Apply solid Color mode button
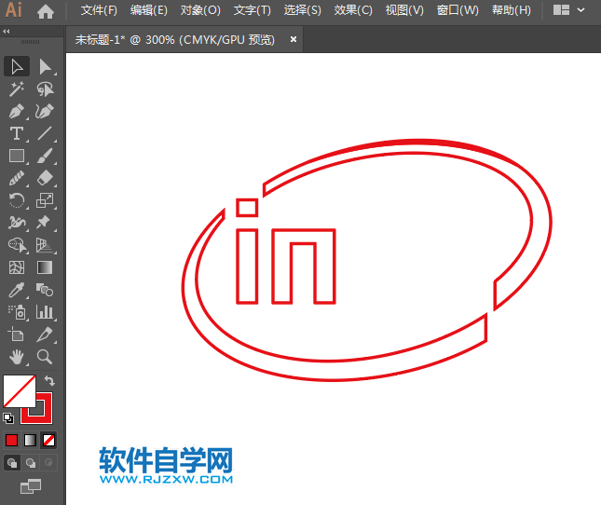 [x=11, y=441]
